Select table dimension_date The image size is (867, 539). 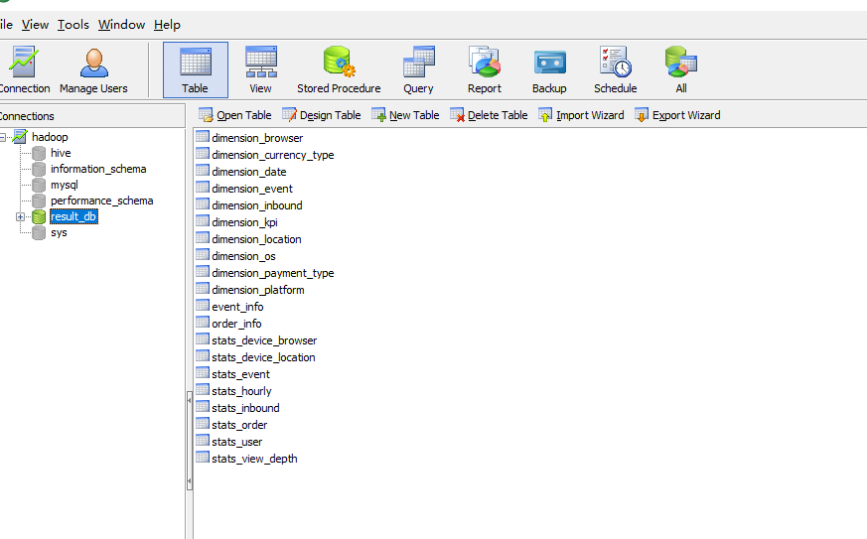[249, 172]
